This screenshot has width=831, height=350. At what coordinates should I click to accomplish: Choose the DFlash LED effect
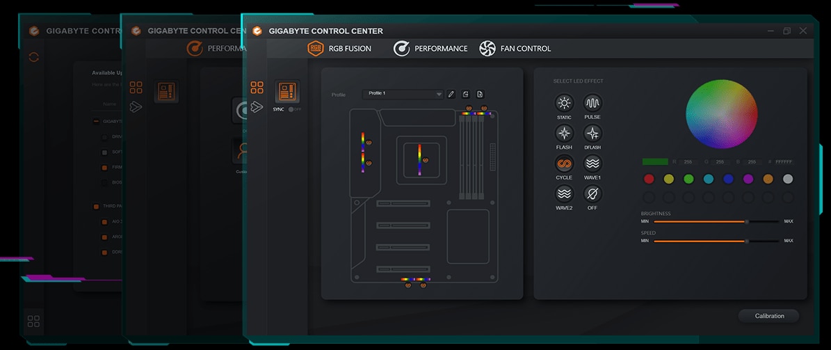(592, 134)
